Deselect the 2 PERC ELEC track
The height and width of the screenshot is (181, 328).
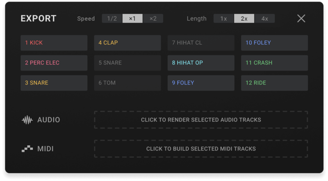(54, 63)
